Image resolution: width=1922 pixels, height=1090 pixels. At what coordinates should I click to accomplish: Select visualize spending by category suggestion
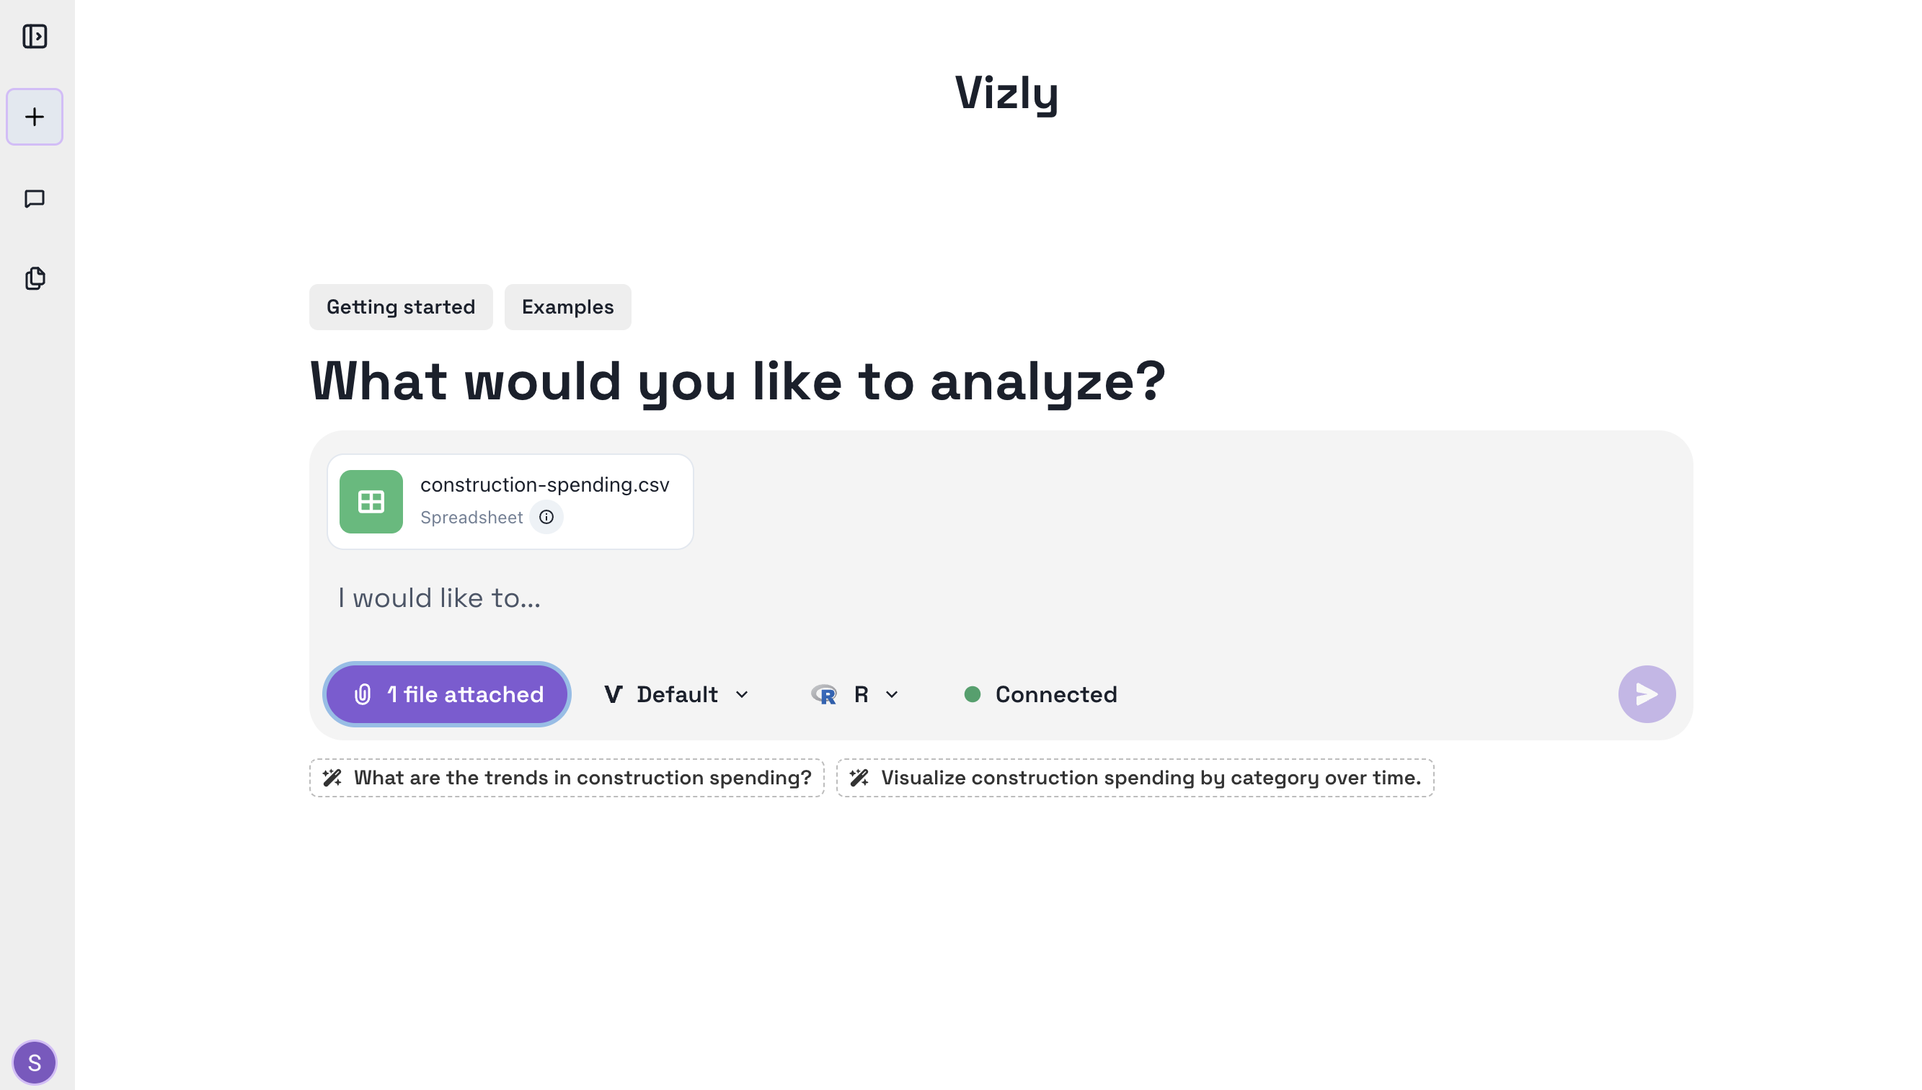[x=1135, y=778]
